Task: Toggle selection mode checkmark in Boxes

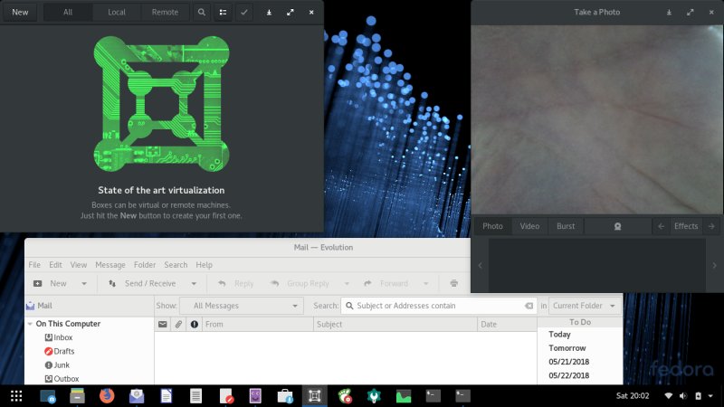Action: tap(245, 13)
